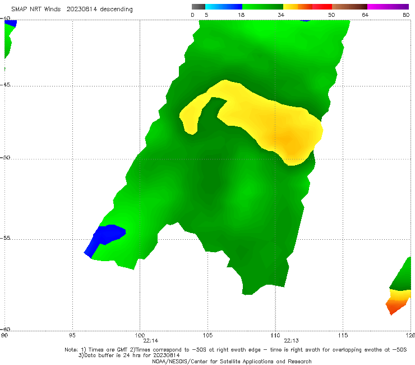Click the longitude axis label '115'

(343, 336)
